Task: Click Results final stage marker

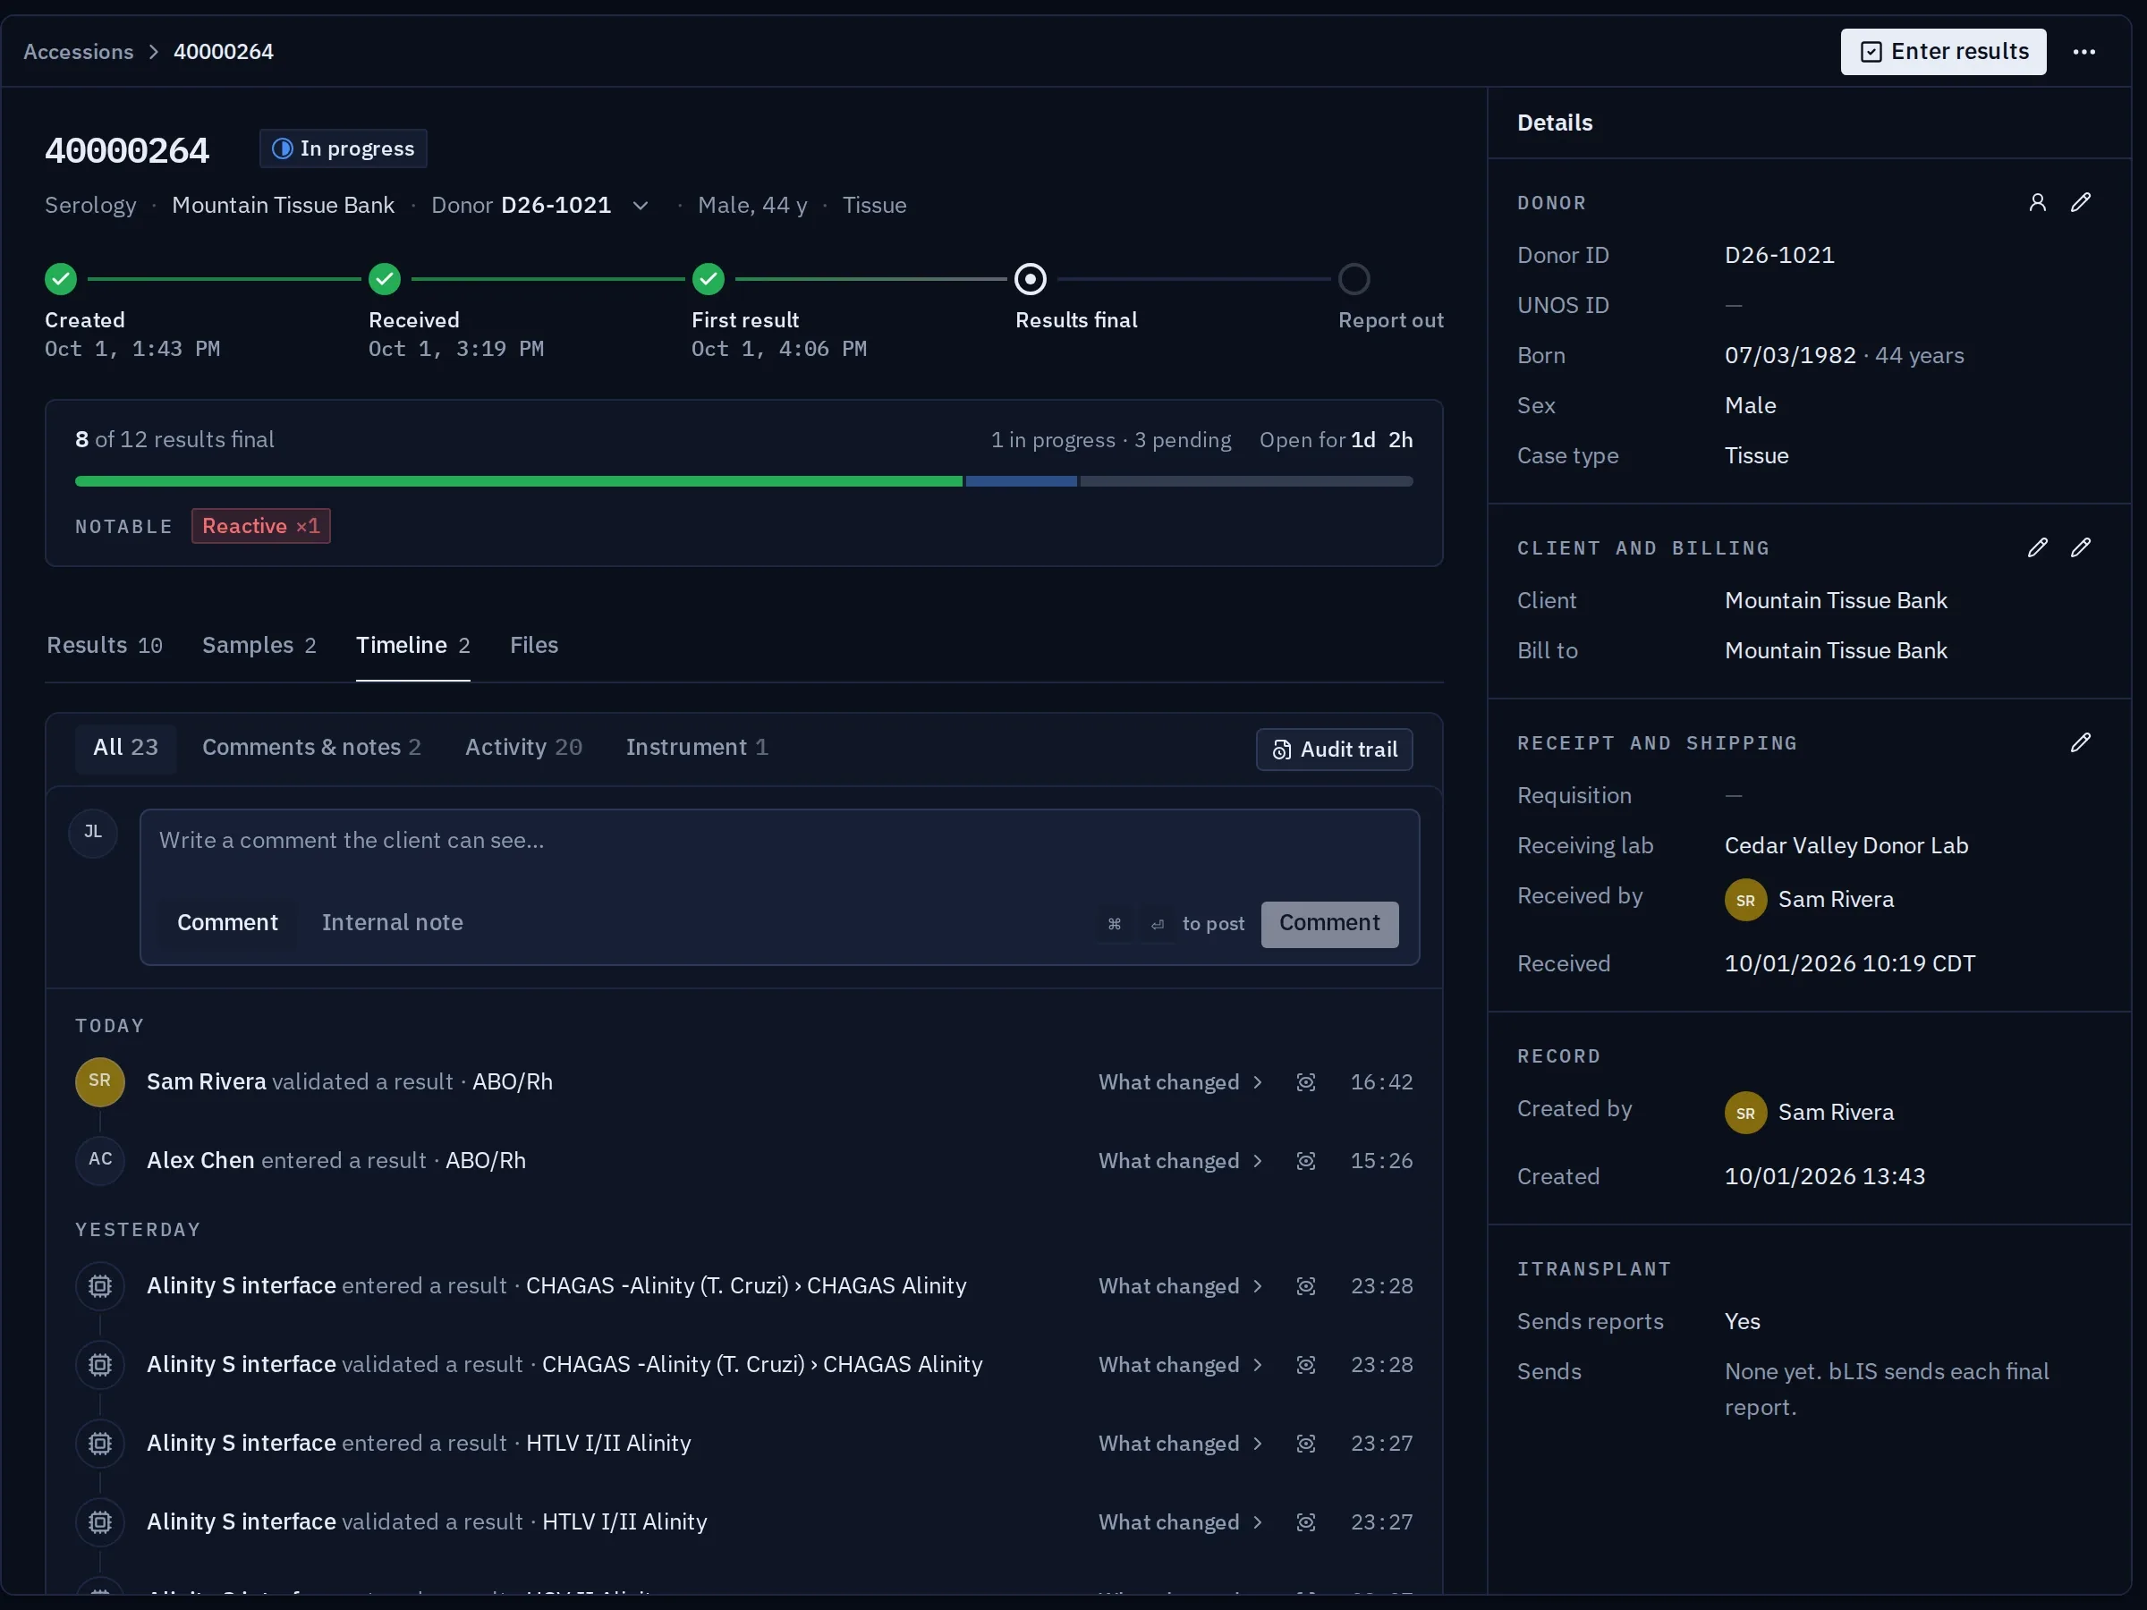Action: pos(1030,279)
